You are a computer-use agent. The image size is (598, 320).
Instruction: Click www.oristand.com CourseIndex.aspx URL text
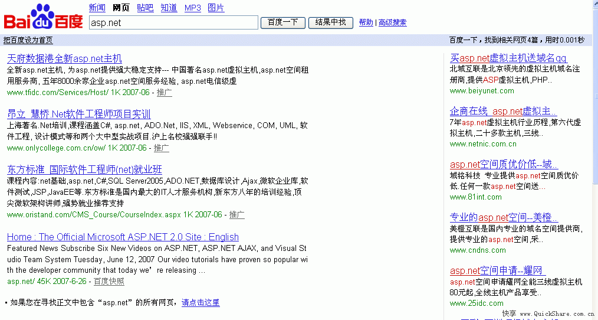[94, 214]
